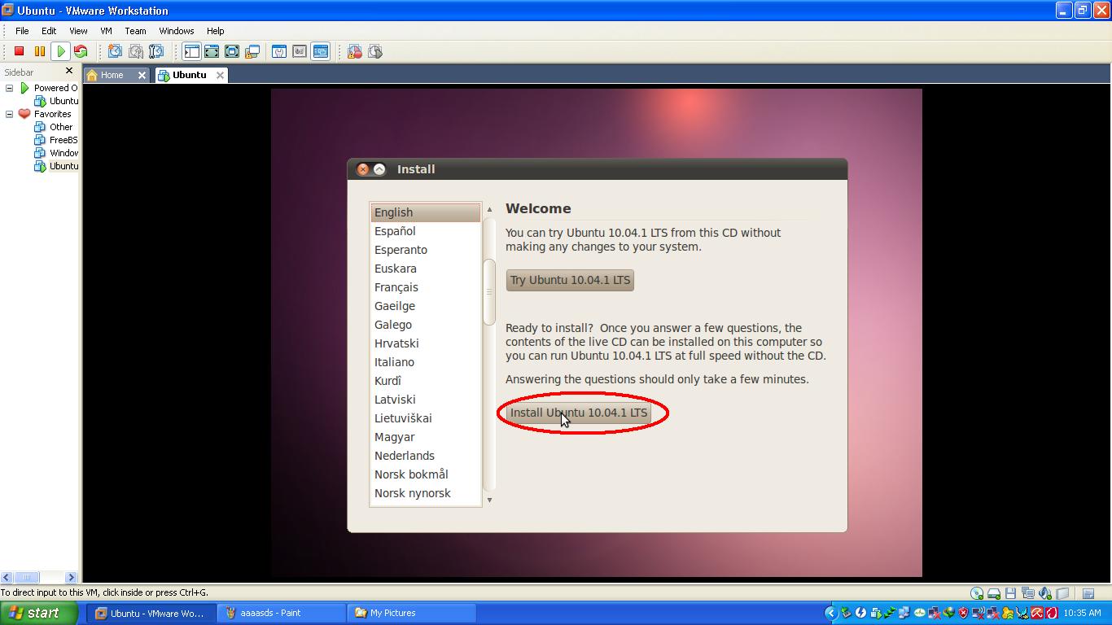Open the Snapshot Manager icon
Screen dimensions: 1112x625
(x=156, y=51)
